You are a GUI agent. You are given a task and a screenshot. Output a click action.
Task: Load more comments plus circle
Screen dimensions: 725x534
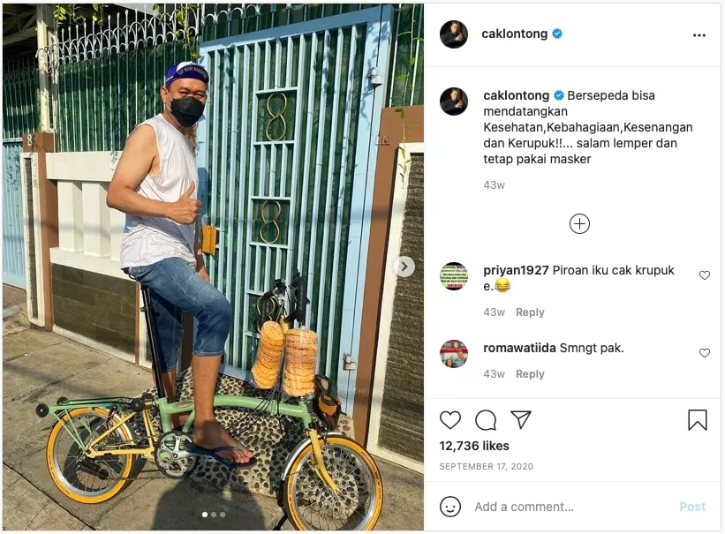pos(579,224)
